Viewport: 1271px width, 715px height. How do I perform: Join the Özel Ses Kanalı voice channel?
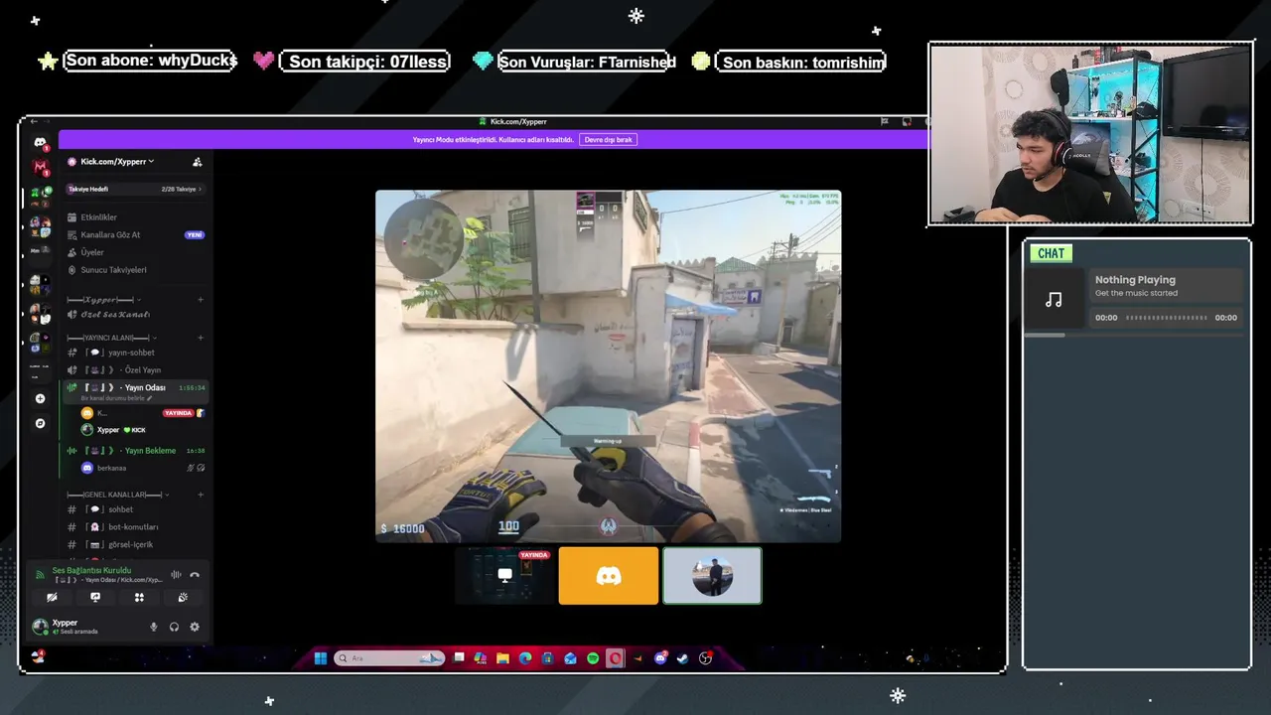click(x=135, y=315)
